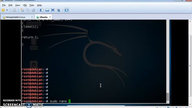This screenshot has width=192, height=108.
Task: Close the Ubuntu tab
Action: pos(50,17)
